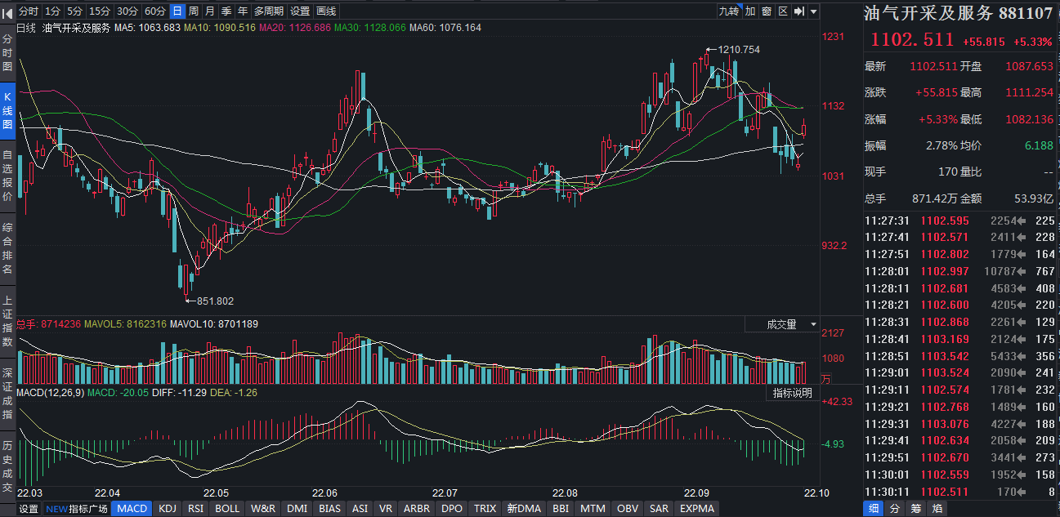The height and width of the screenshot is (517, 1060).
Task: Open the 多周期 multi-period selector
Action: pos(269,11)
